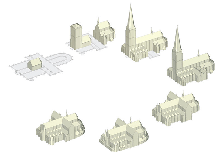The height and width of the screenshot is (155, 224).
Task: Select the spireless church at middle right
Action: tap(176, 107)
